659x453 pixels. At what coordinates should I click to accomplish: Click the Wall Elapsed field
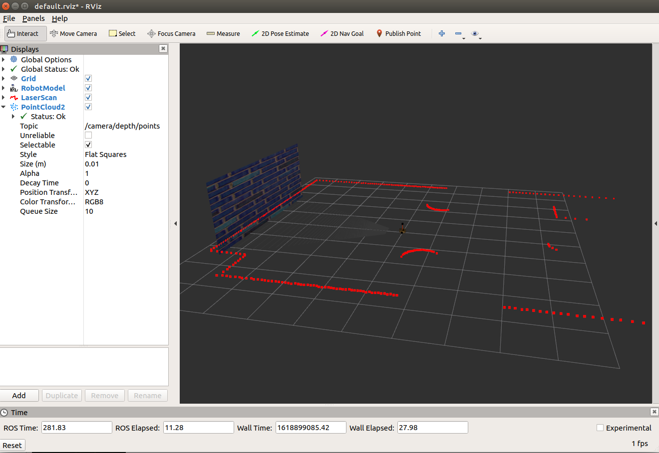(433, 428)
